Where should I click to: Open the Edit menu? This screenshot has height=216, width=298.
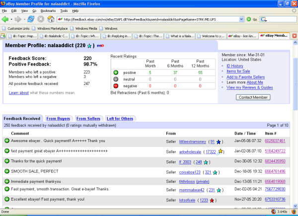(14, 11)
